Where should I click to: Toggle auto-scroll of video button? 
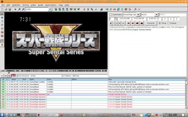point(14,76)
